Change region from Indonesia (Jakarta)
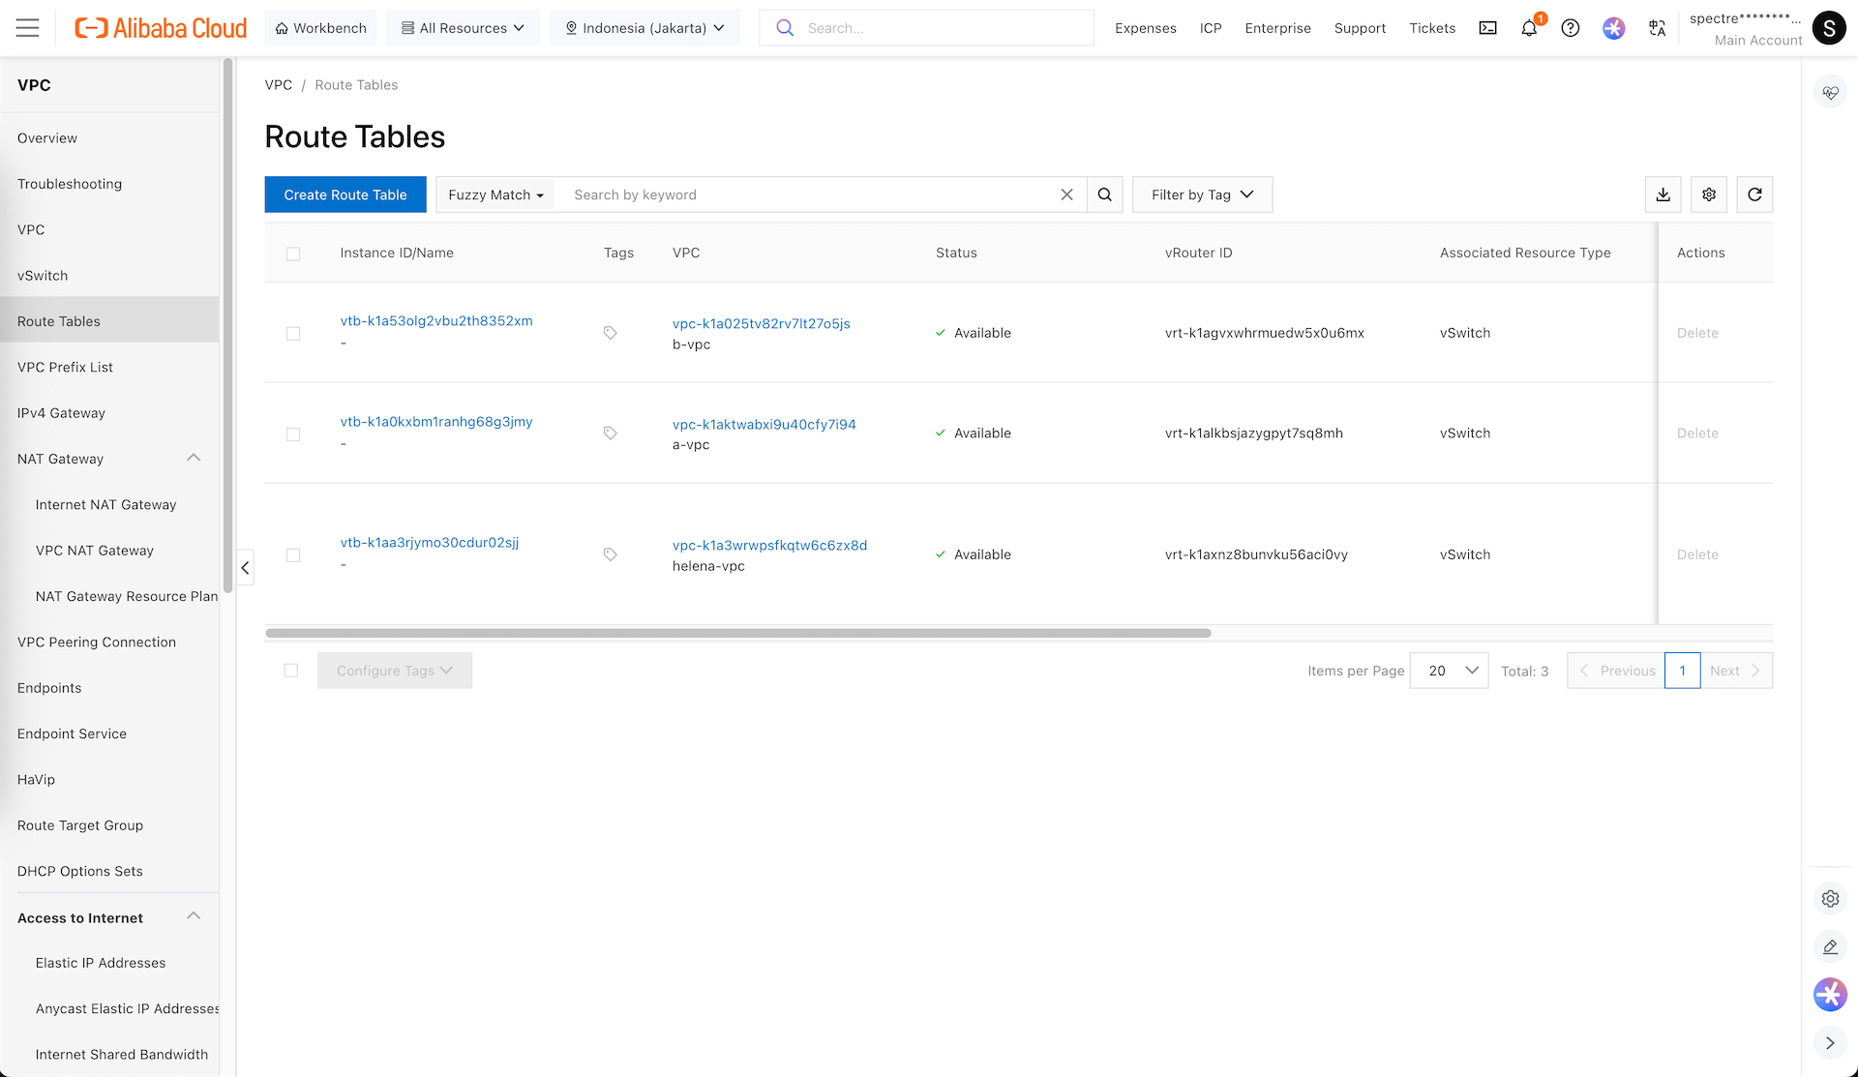 (x=644, y=28)
